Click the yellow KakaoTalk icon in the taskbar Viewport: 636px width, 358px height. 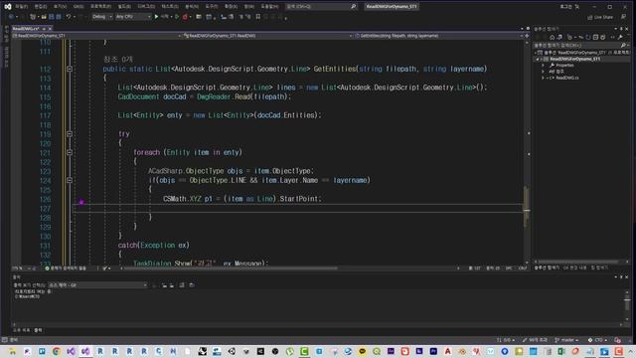[362, 351]
